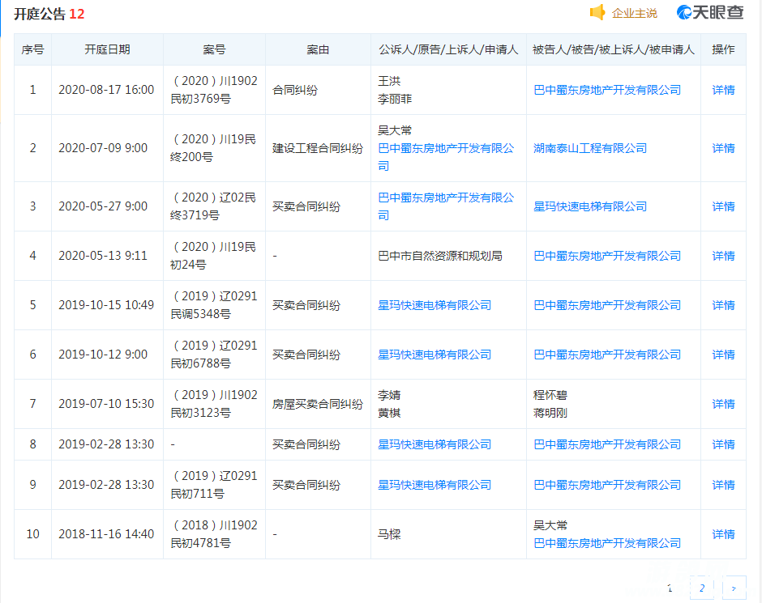Click the 被告人/被告/被上诉人/被申请人 column header
762x603 pixels.
tap(614, 49)
